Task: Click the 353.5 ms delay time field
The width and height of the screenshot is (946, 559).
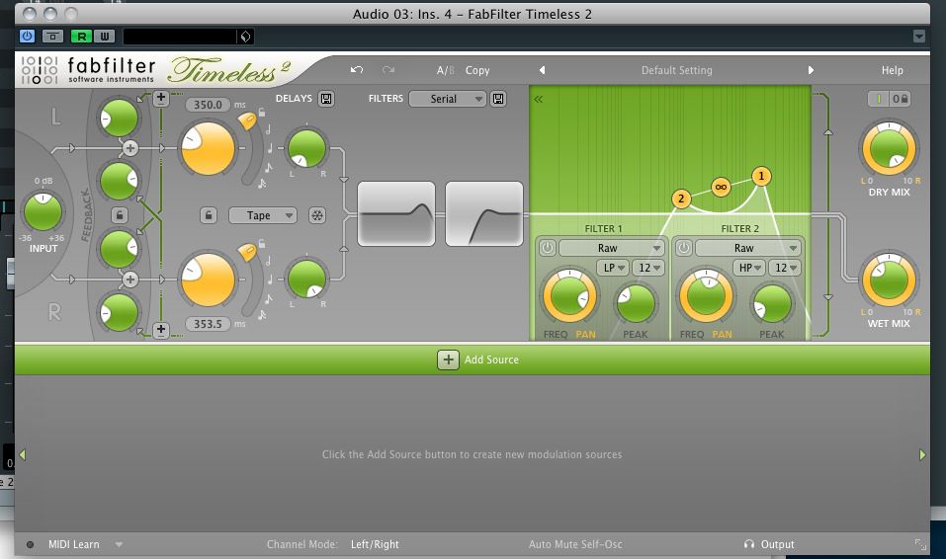Action: click(209, 324)
